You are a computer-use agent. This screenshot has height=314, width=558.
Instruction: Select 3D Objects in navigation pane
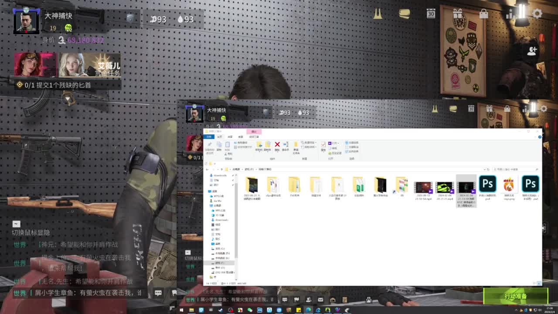point(217,215)
